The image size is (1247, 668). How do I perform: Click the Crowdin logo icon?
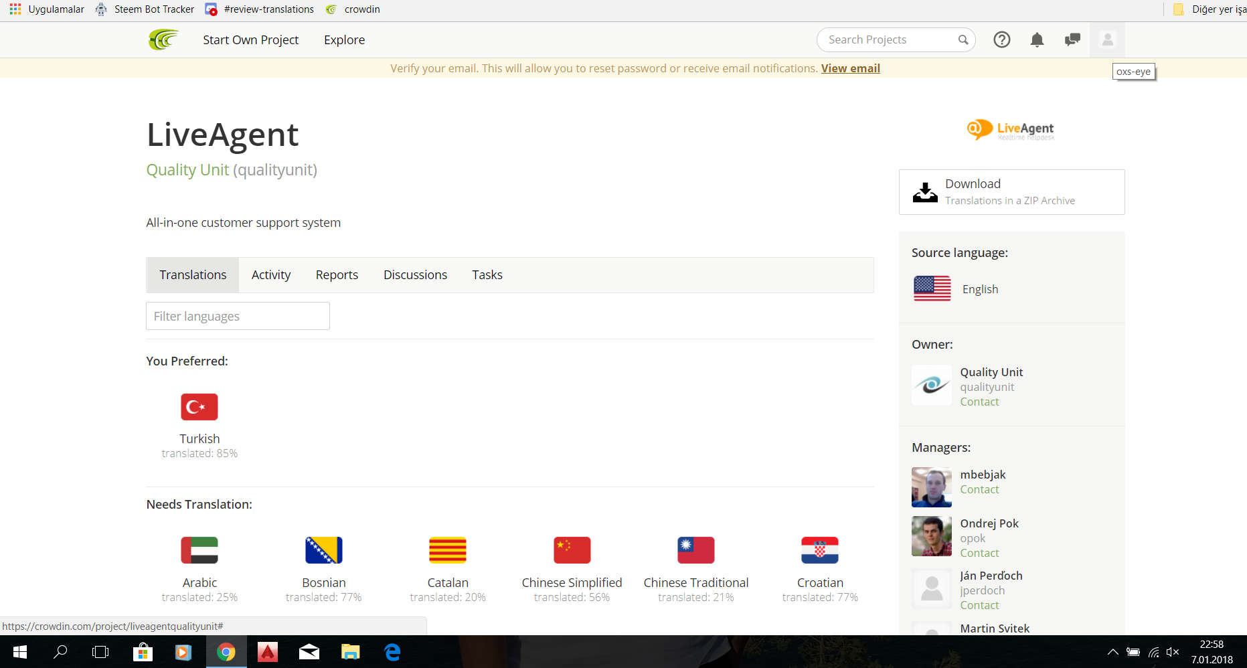pos(164,39)
